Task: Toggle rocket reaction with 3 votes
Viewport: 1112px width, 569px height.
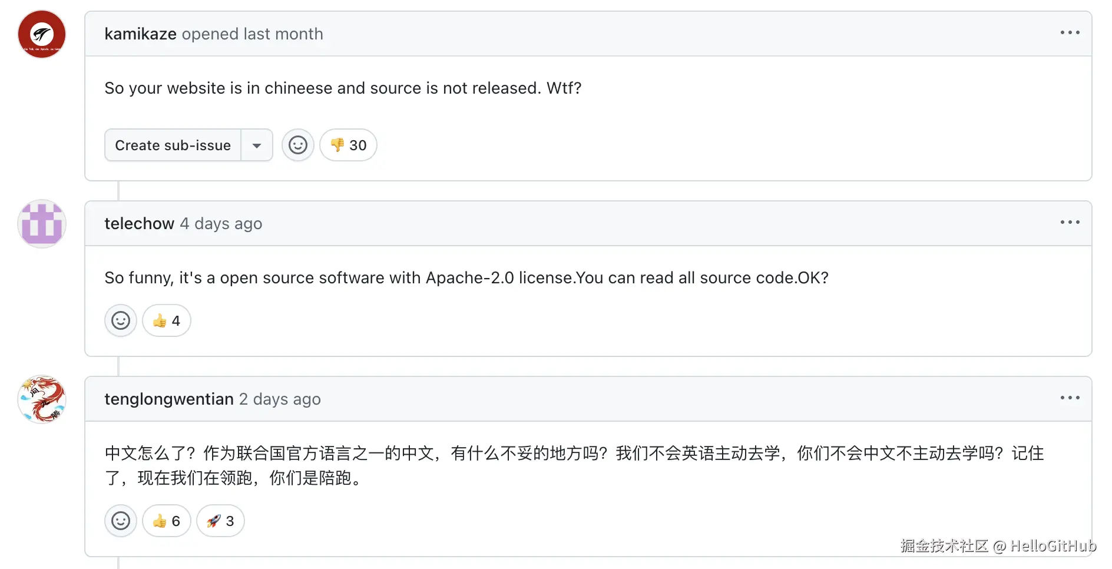Action: point(220,521)
